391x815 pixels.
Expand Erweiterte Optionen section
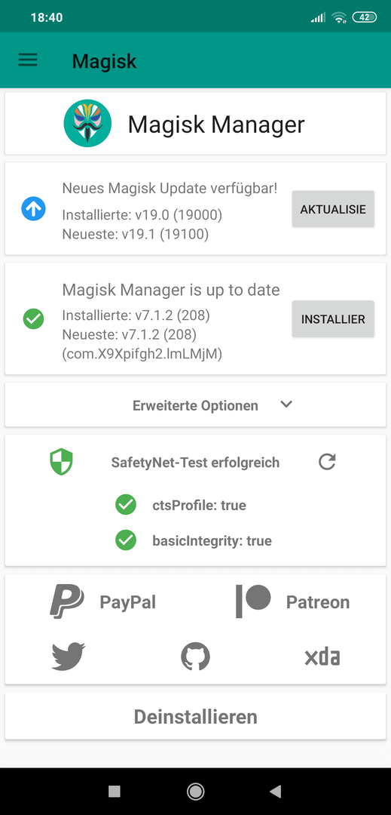coord(196,405)
